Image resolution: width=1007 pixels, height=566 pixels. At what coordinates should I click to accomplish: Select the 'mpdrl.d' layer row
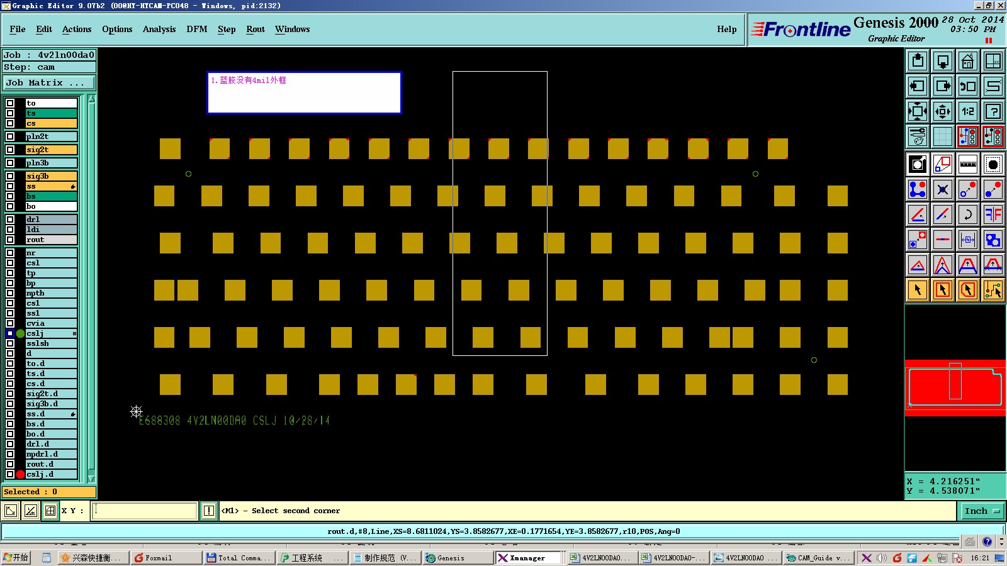point(51,454)
